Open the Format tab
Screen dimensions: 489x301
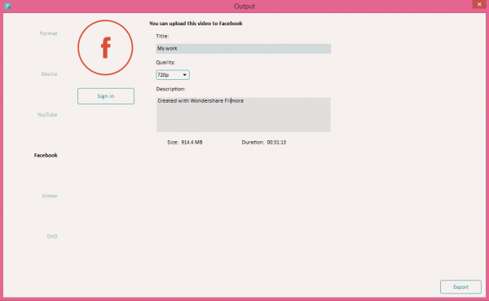pyautogui.click(x=48, y=33)
